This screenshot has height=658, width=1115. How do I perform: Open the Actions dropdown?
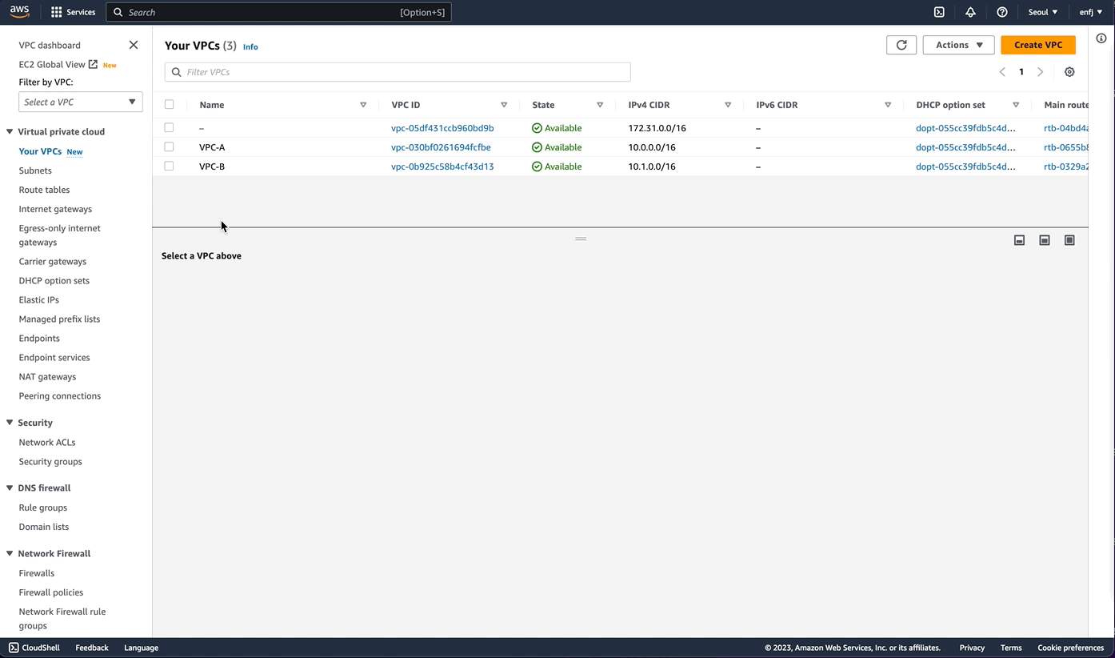(x=958, y=45)
